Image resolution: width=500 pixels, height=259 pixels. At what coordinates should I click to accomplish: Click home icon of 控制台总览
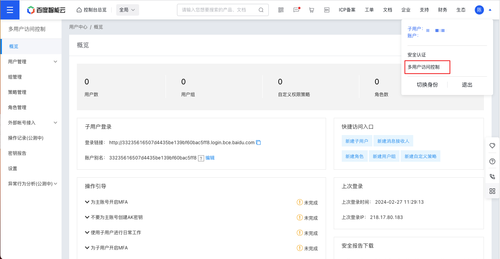(x=79, y=10)
